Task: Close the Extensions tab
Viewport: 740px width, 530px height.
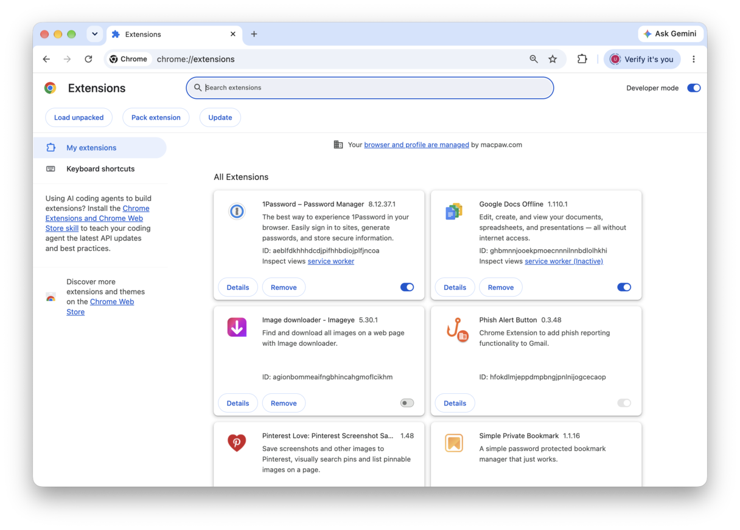Action: [x=233, y=34]
